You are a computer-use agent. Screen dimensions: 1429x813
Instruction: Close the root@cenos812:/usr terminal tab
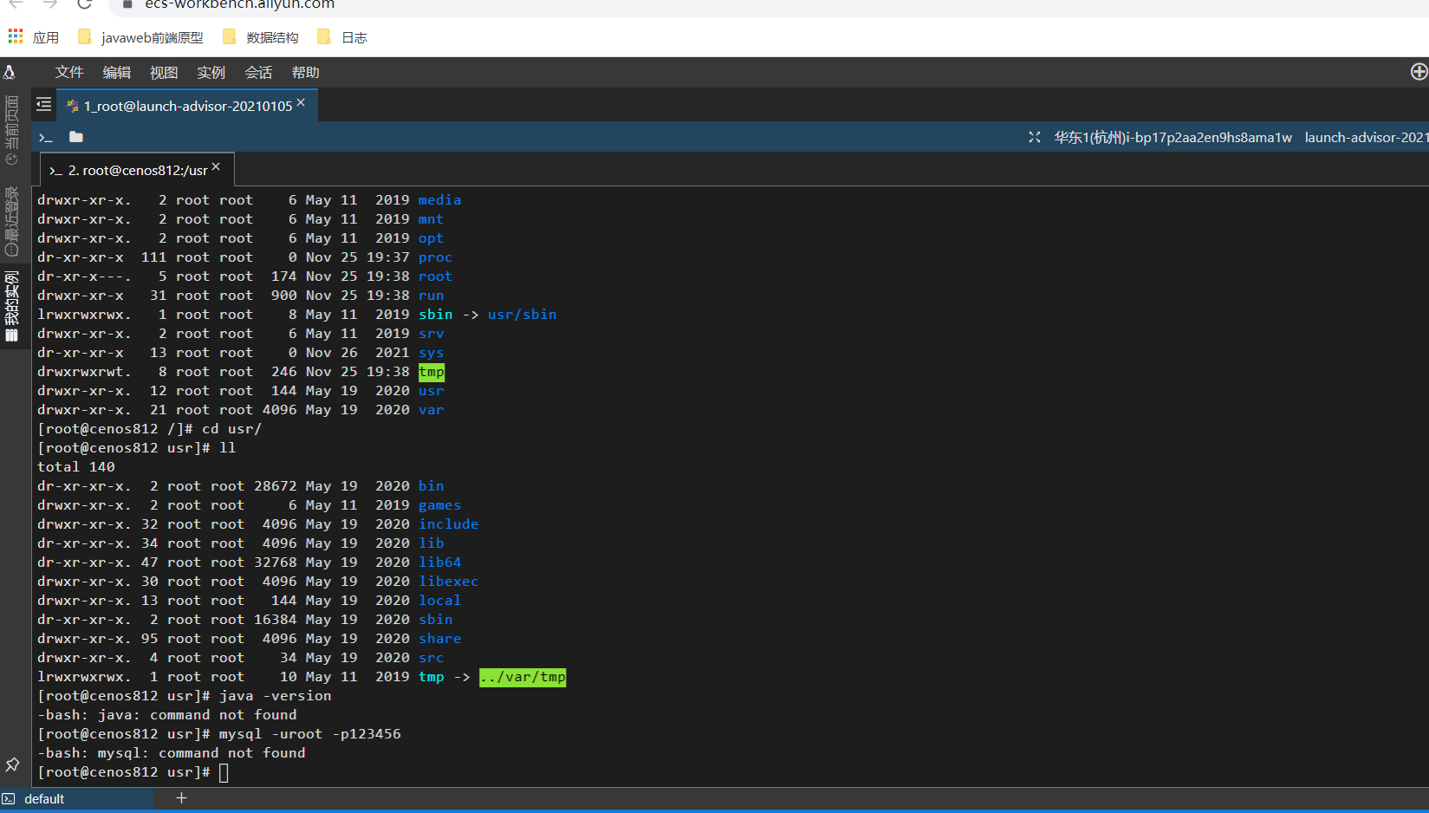tap(216, 166)
